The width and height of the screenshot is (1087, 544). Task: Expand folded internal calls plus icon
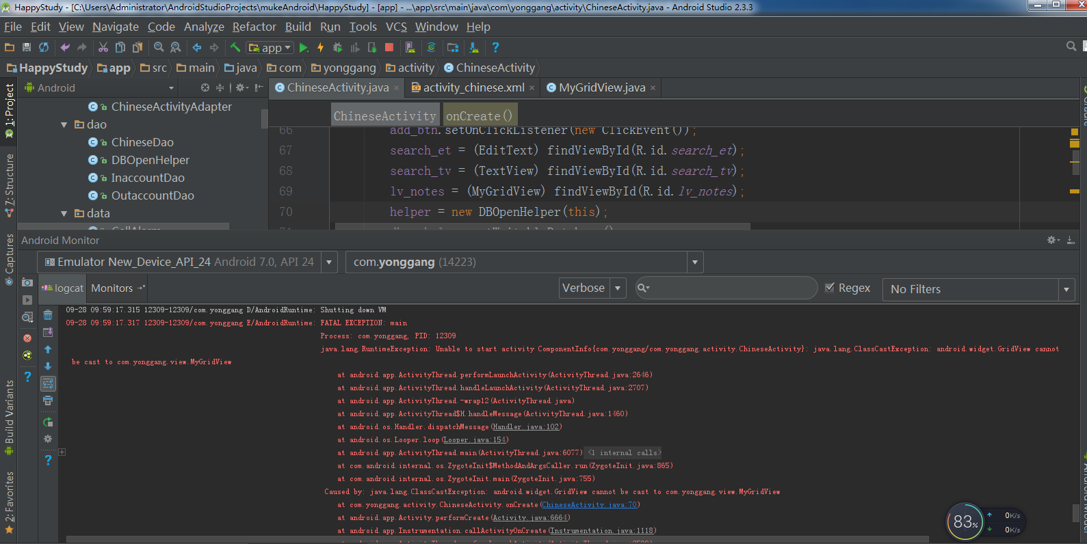coord(62,452)
